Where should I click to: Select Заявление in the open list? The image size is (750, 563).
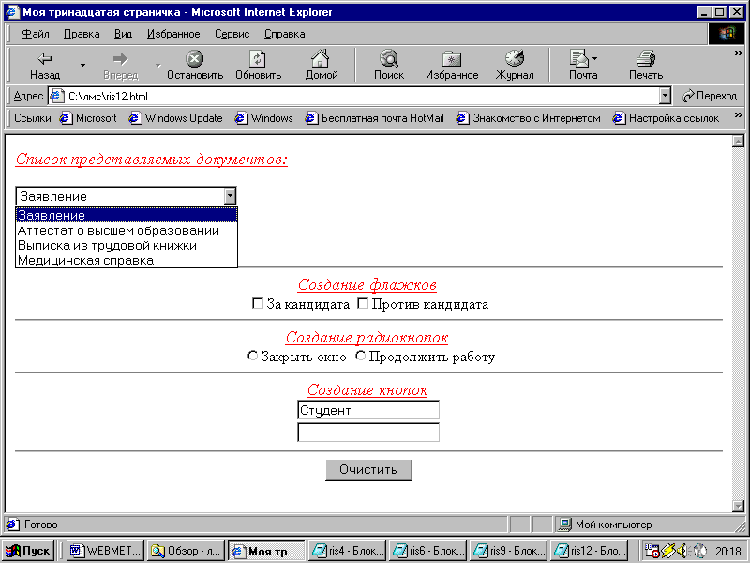[127, 215]
